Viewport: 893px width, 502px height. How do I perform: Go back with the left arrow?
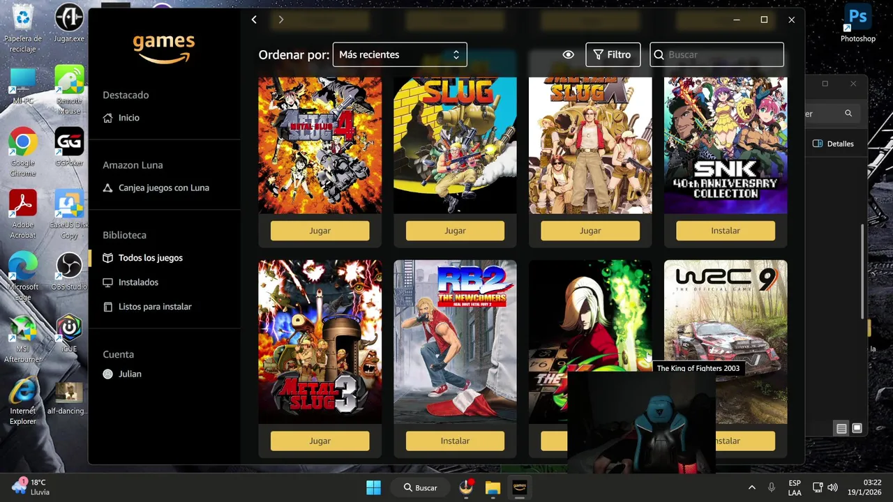254,20
